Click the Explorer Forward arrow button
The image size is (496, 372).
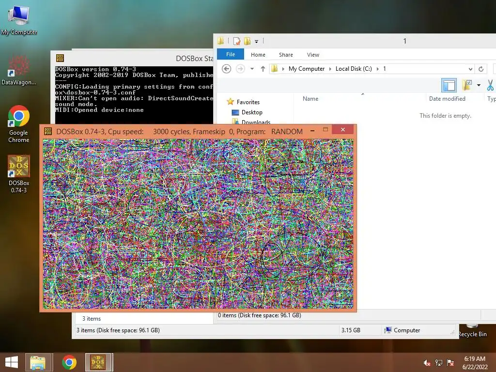(240, 69)
